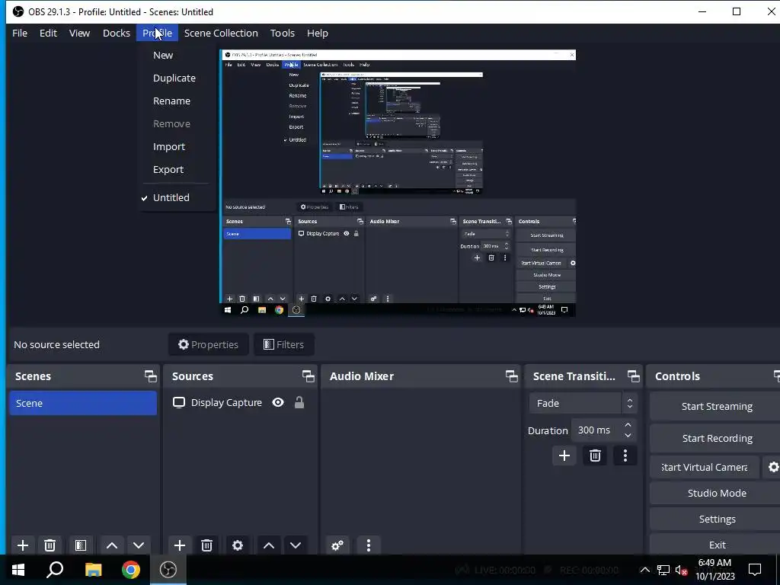Choose Rename from Profile menu
This screenshot has height=585, width=780.
tap(171, 101)
